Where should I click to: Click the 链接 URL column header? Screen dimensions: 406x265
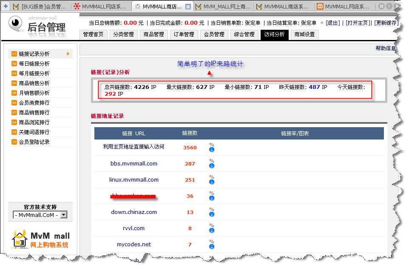133,134
